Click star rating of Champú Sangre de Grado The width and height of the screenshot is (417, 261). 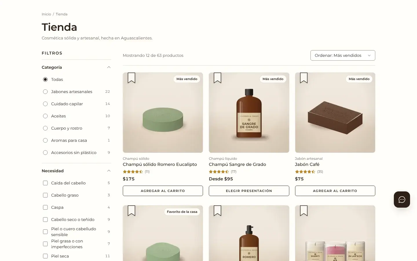tap(219, 172)
